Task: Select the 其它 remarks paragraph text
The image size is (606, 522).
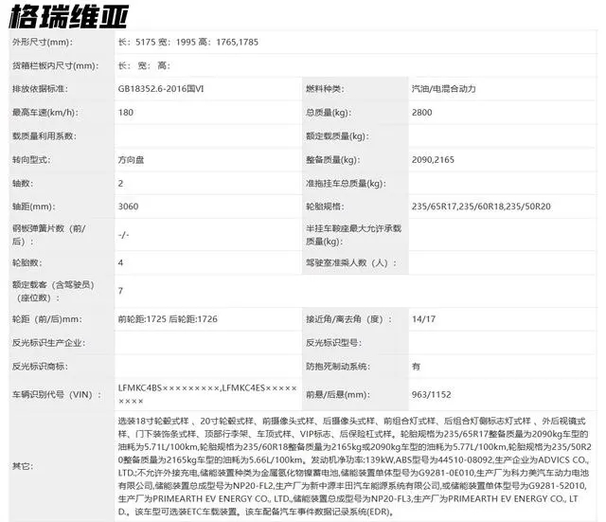Action: pos(354,466)
